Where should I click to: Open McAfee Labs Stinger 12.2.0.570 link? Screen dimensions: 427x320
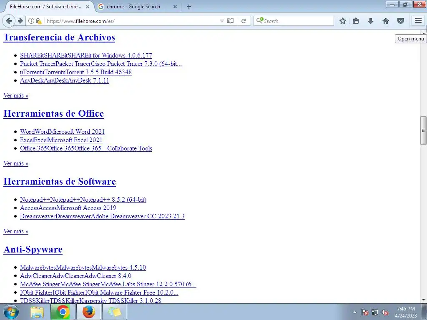(x=108, y=284)
